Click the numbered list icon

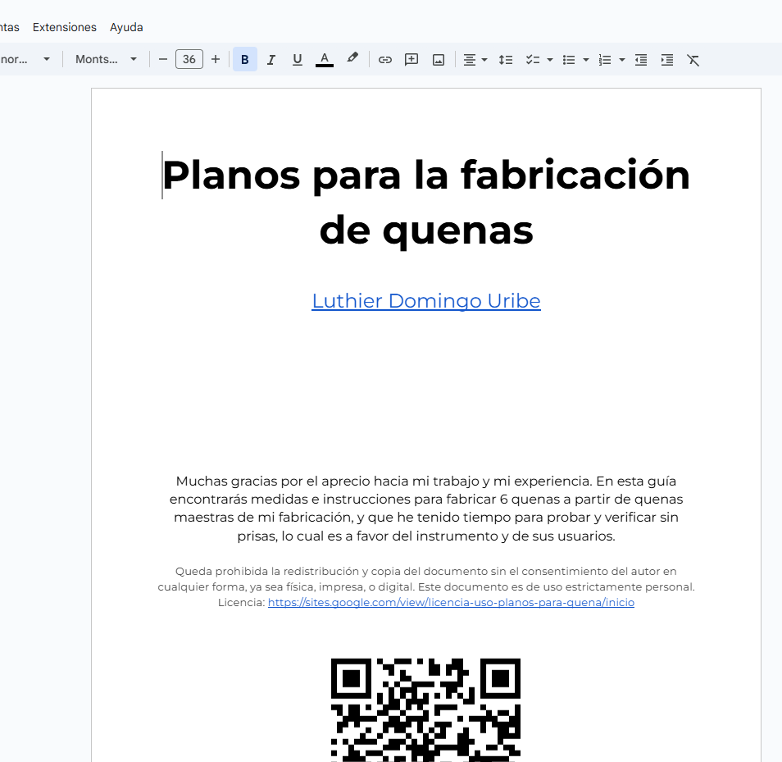click(x=604, y=60)
